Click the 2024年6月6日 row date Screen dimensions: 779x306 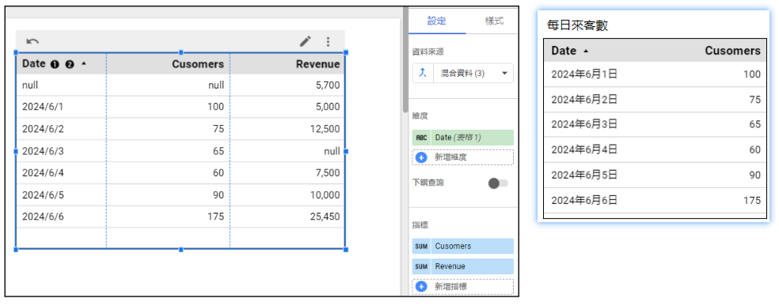(584, 200)
